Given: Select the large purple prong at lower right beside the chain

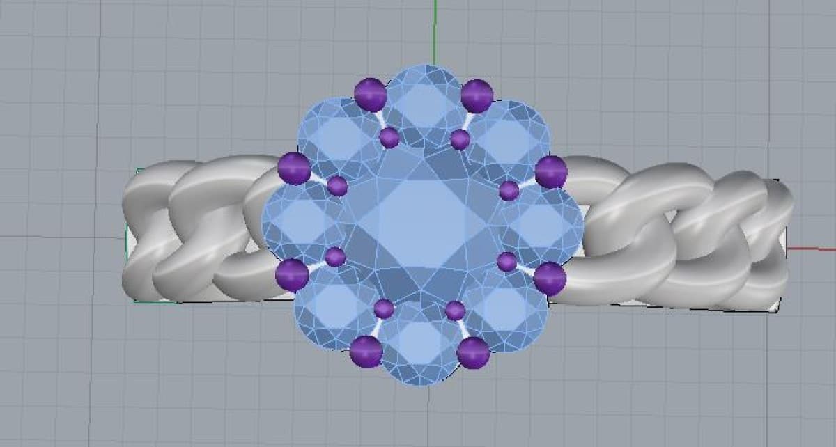Looking at the screenshot, I should 550,279.
